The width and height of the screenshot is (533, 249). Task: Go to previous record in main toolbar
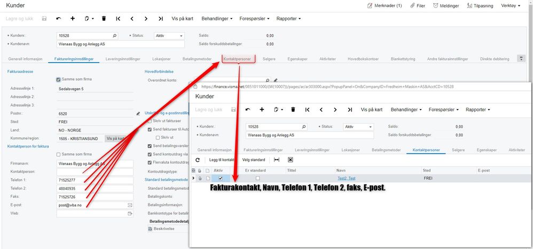(x=132, y=19)
